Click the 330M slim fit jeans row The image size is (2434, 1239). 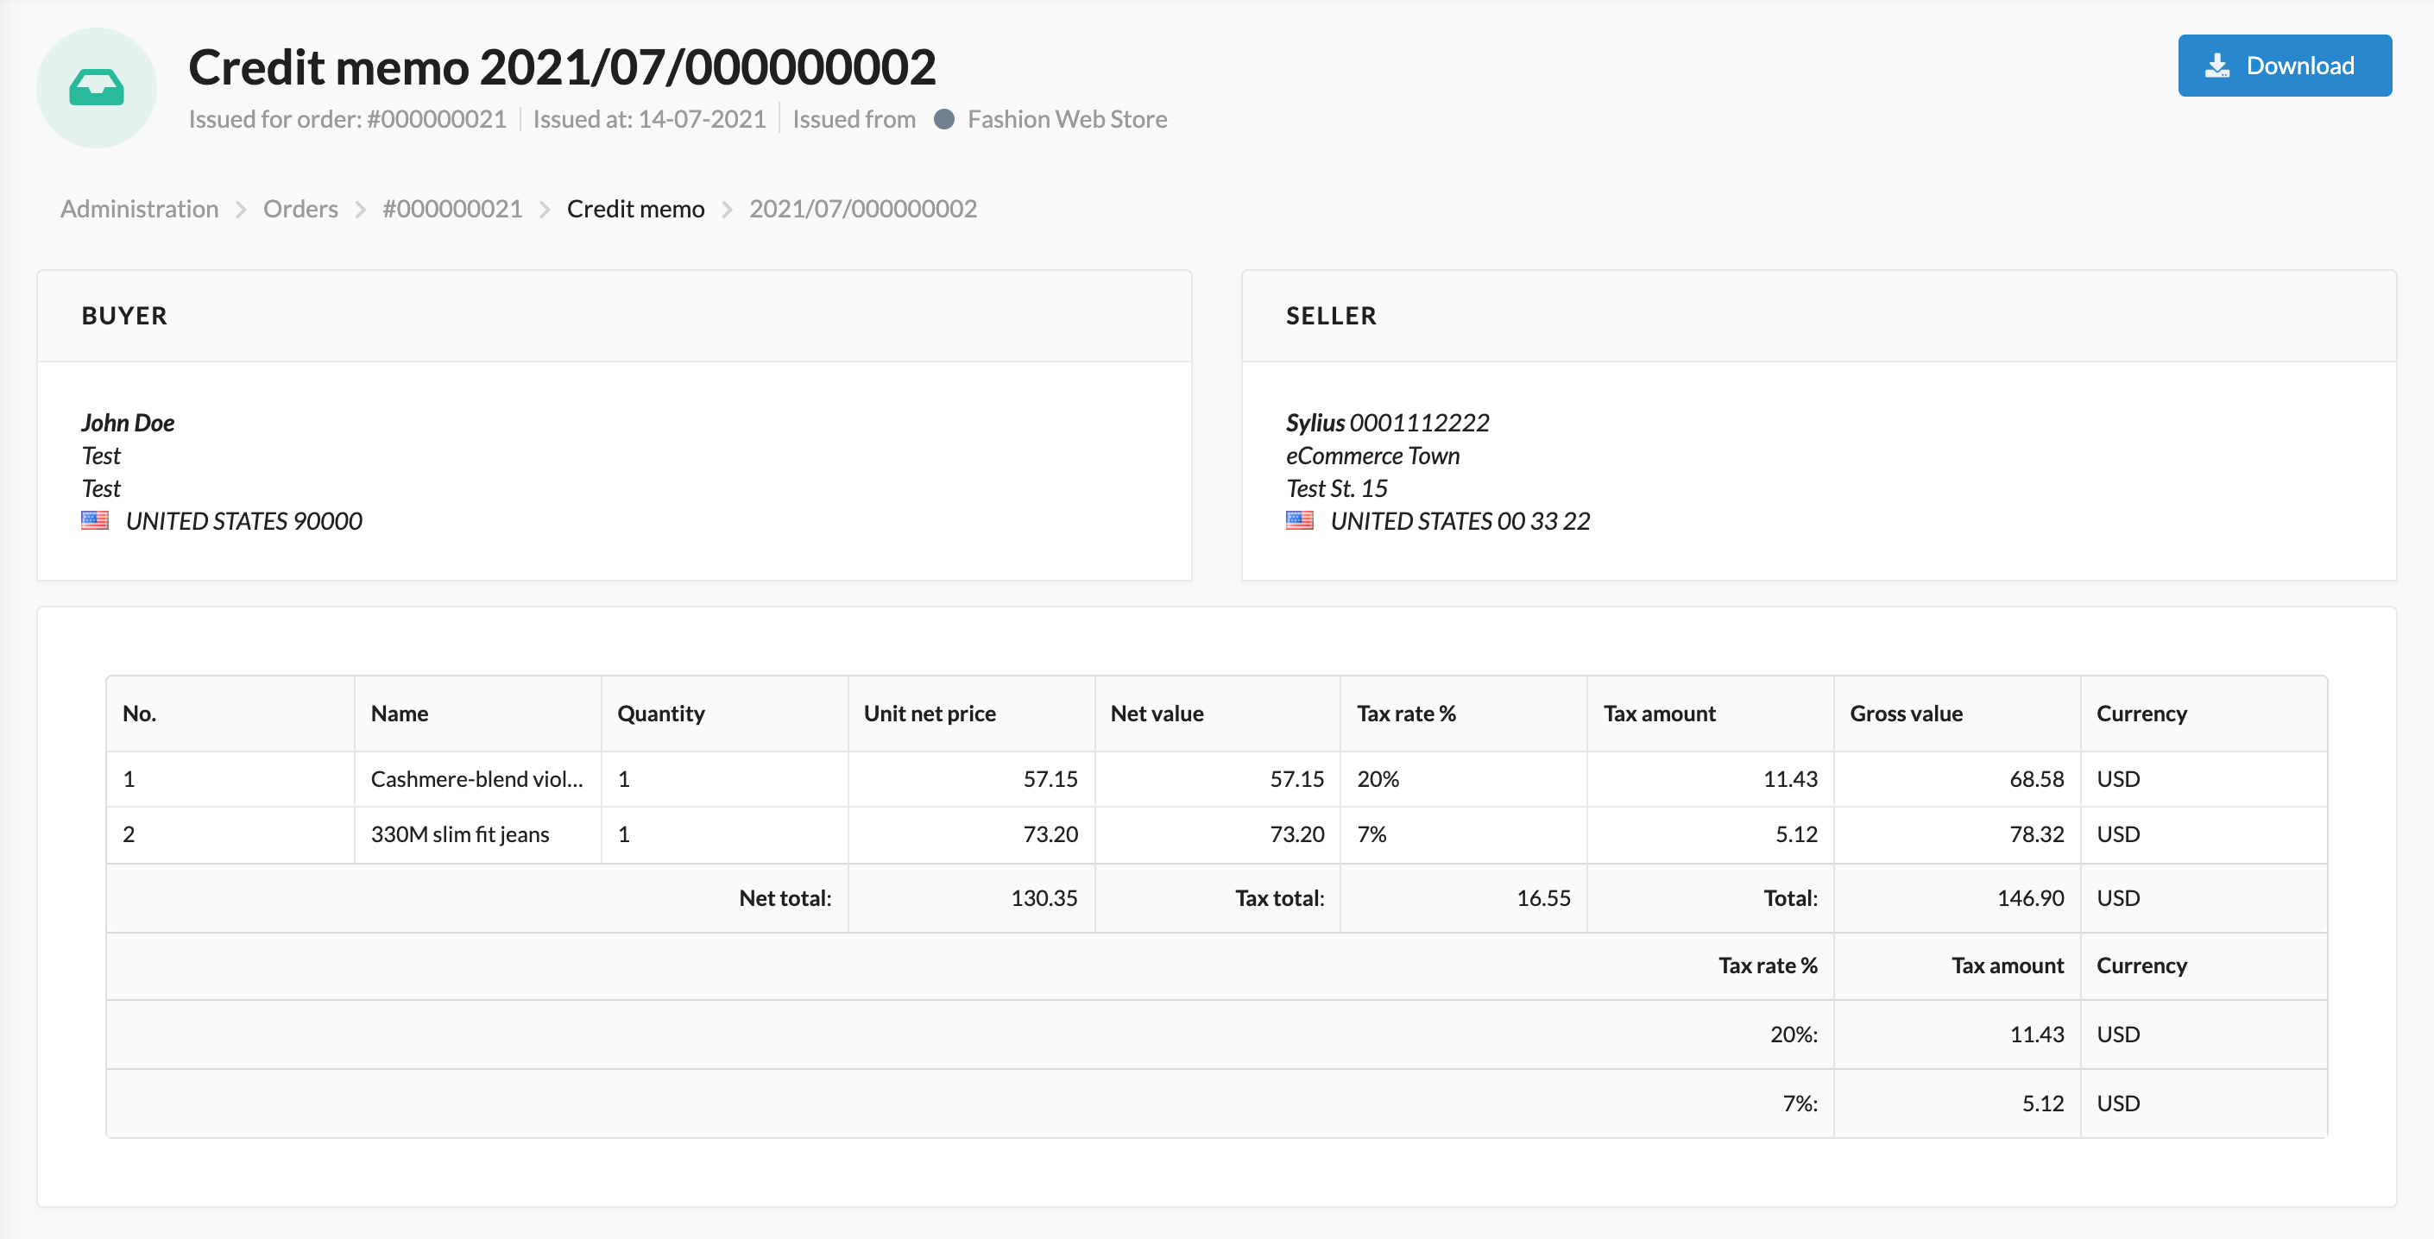click(x=459, y=833)
